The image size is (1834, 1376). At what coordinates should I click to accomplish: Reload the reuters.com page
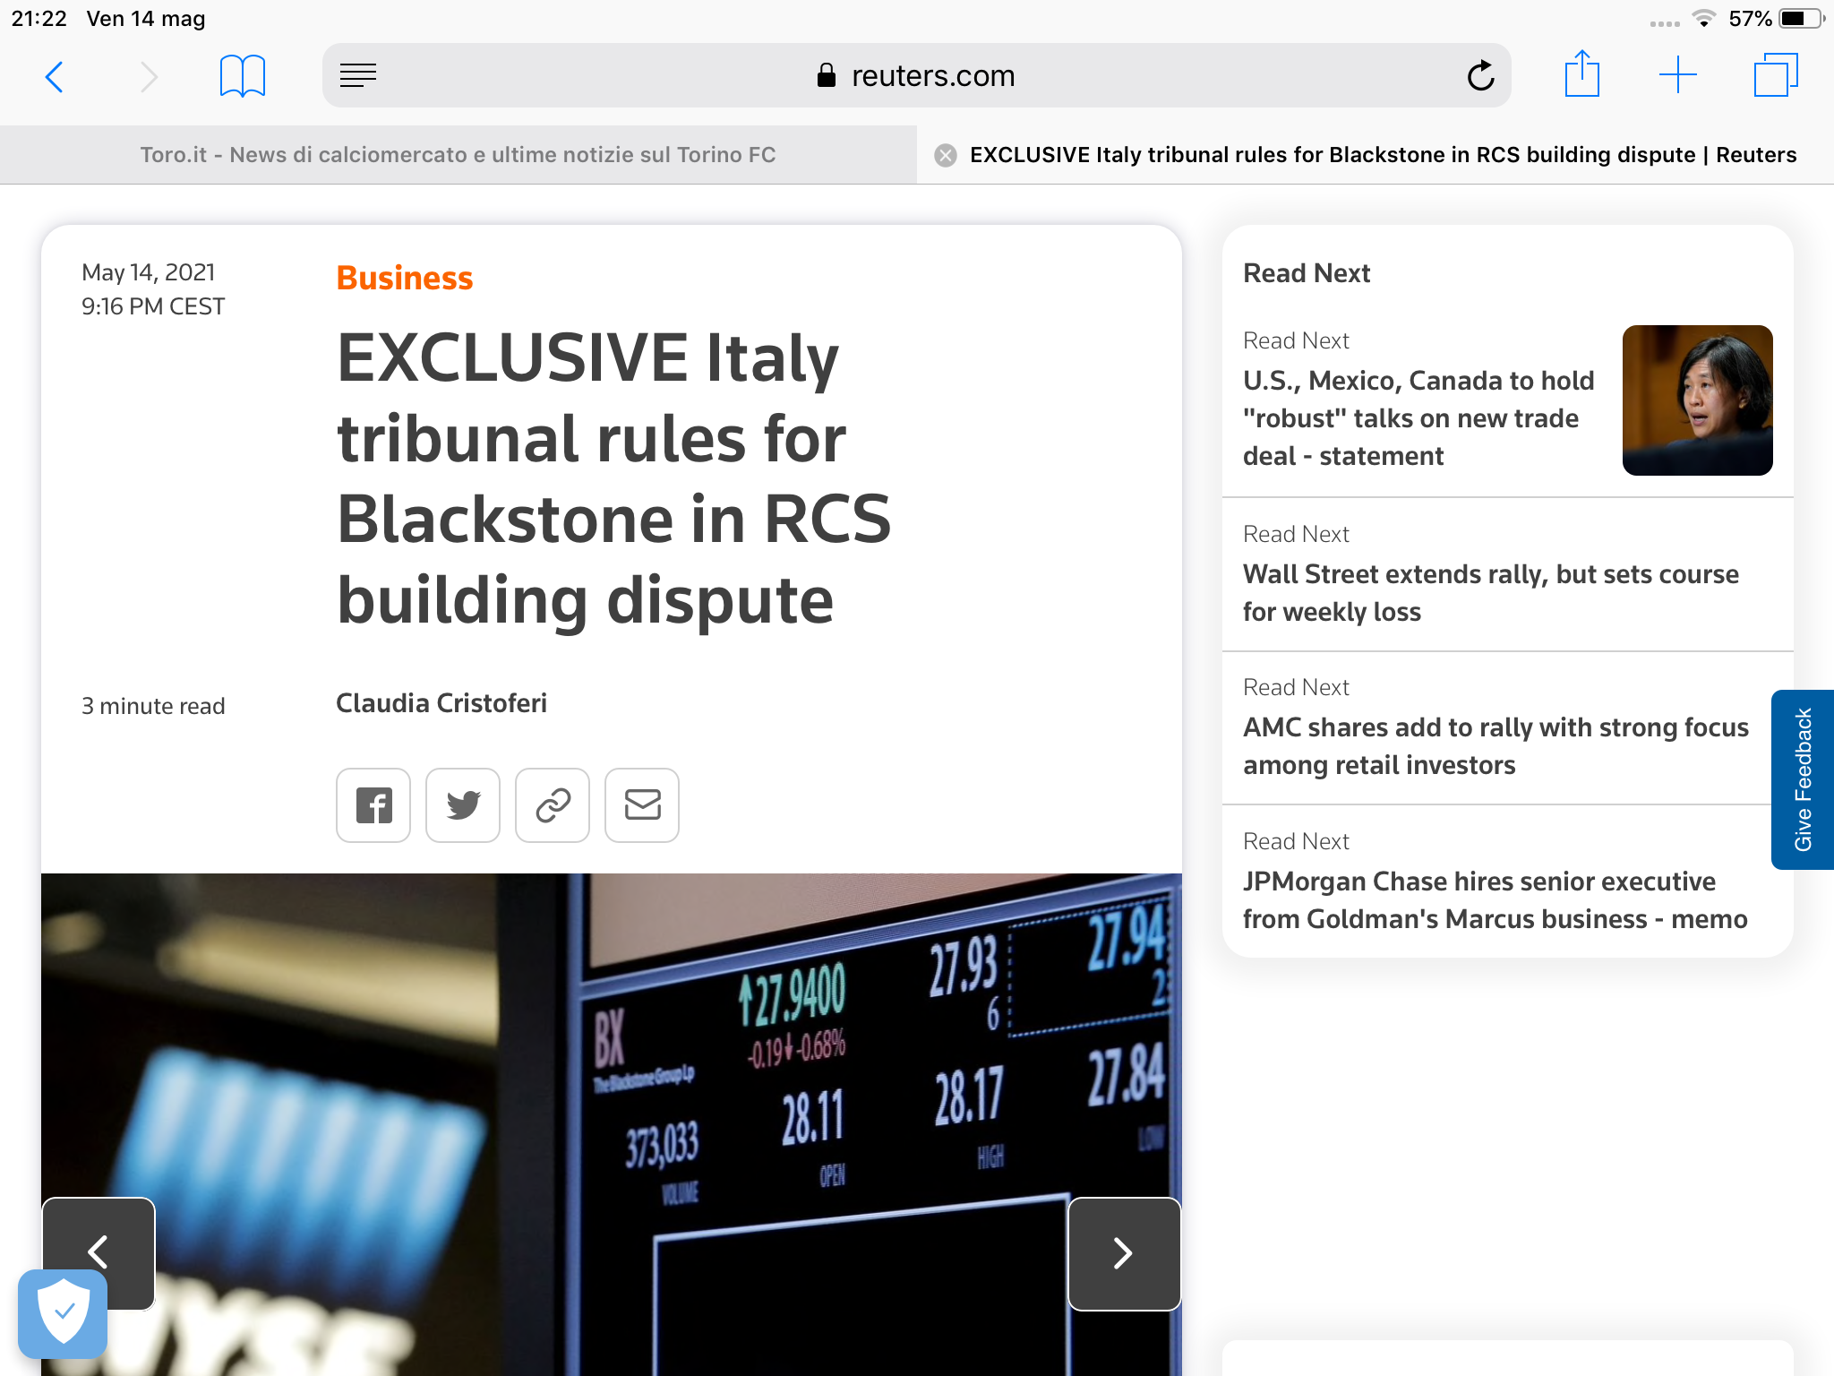click(x=1480, y=76)
